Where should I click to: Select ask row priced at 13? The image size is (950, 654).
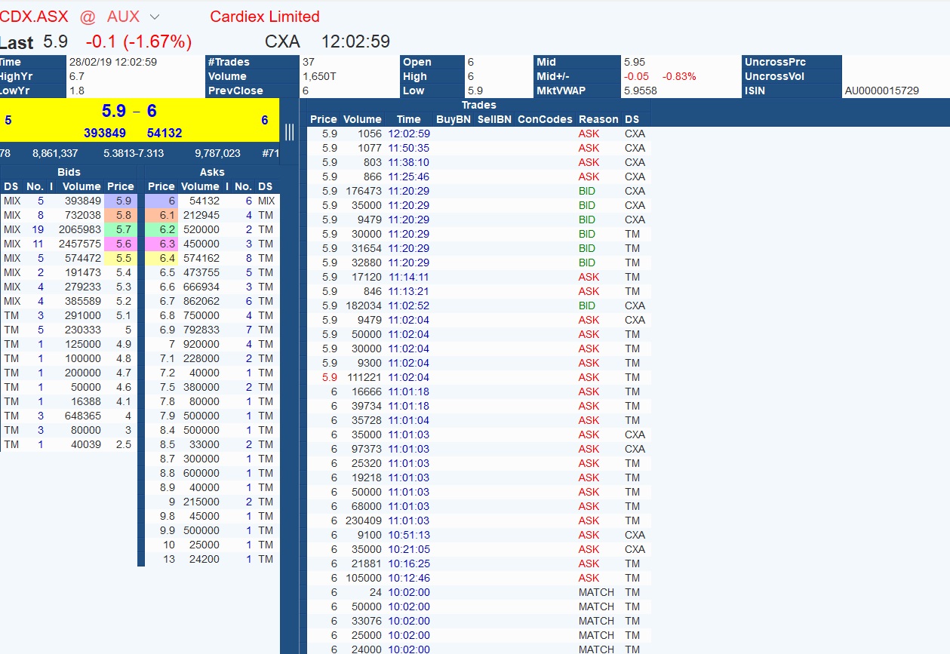pos(212,560)
